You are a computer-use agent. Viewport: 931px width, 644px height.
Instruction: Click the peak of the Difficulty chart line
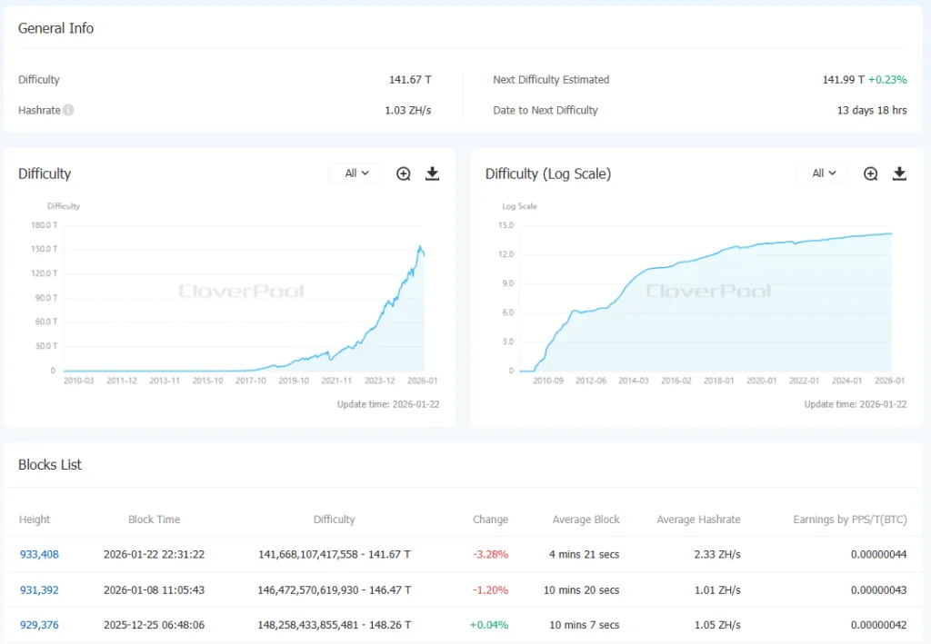pos(419,246)
